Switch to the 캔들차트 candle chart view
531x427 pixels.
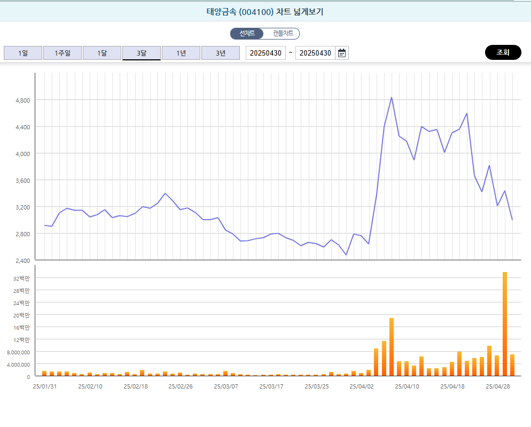coord(283,33)
